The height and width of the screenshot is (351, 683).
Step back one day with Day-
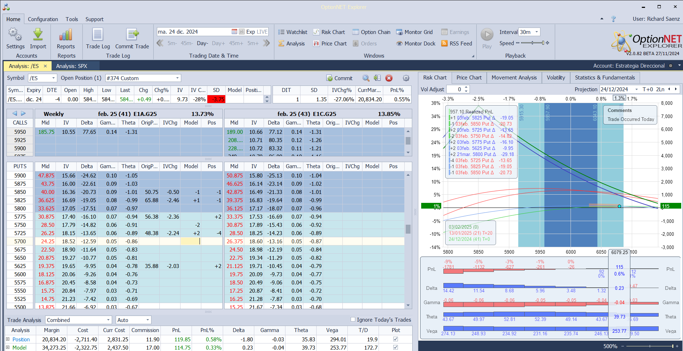pos(202,43)
